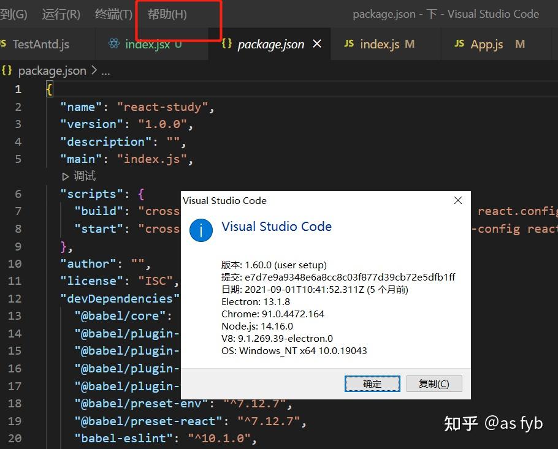The image size is (558, 449).
Task: Click the JS icon on App.js tab
Action: click(459, 43)
